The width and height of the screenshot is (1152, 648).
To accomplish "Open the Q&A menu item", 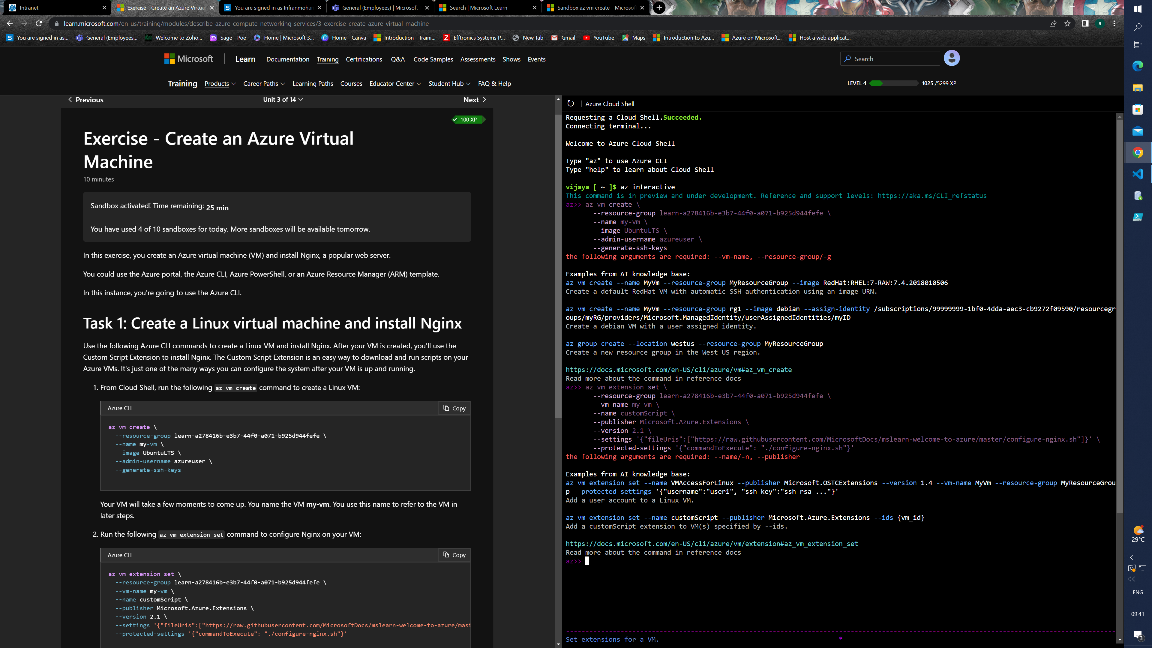I will [x=397, y=59].
